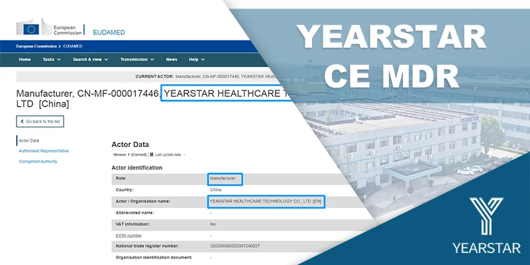Open the Home menu item
The height and width of the screenshot is (265, 530).
pos(25,60)
